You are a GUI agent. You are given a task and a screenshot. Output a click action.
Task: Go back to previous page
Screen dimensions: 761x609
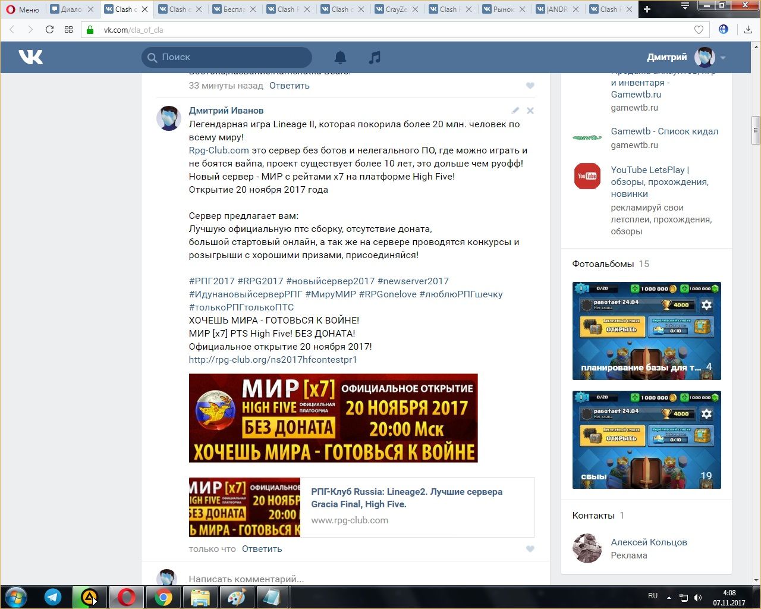[12, 30]
